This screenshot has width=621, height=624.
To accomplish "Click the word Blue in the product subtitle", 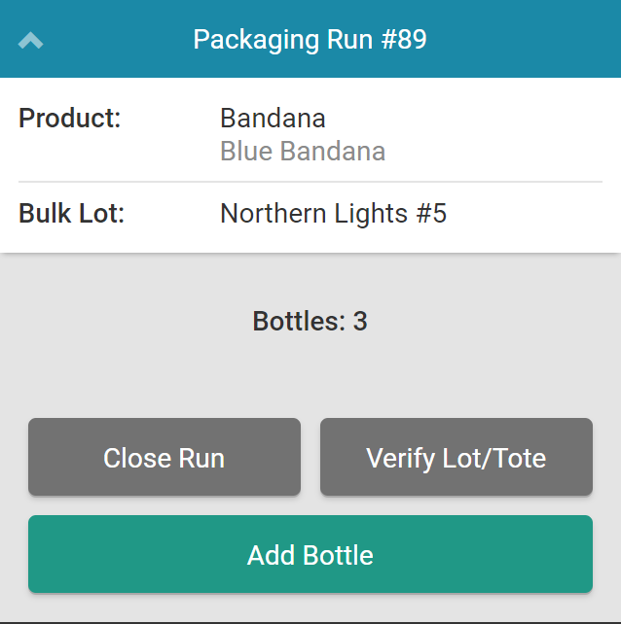I will click(246, 152).
